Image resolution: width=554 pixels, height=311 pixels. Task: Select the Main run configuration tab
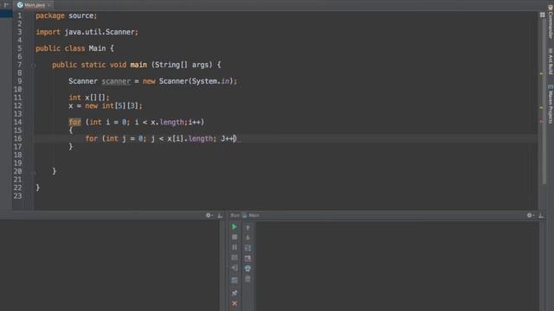pos(251,215)
